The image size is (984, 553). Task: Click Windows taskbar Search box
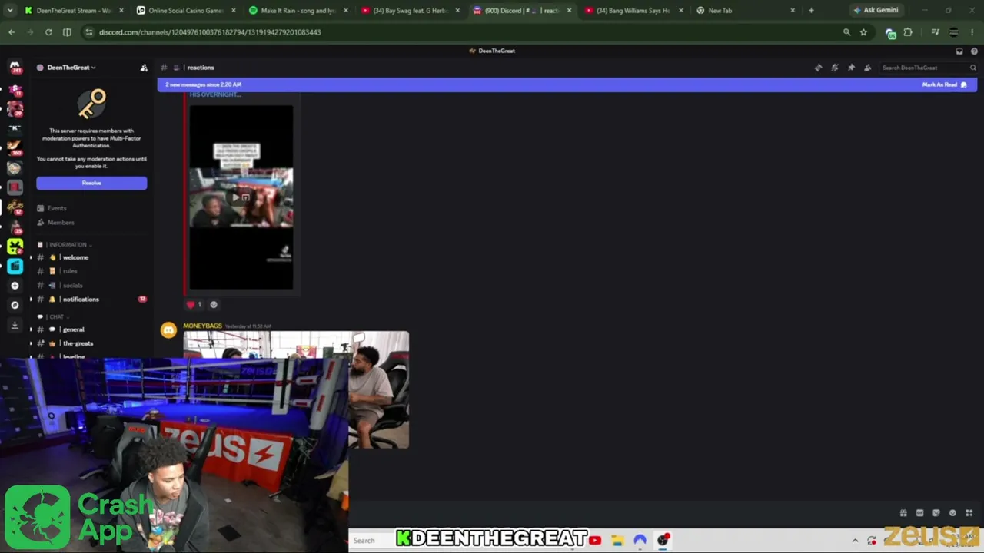[x=373, y=541]
